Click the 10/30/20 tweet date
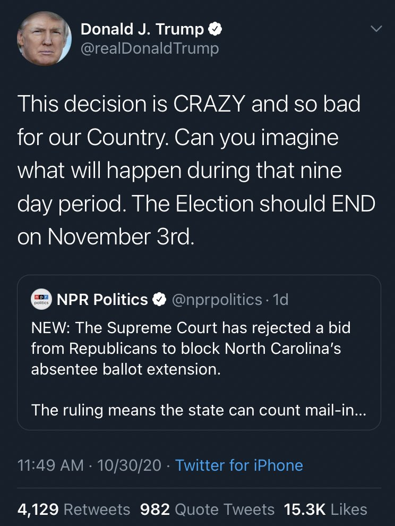 (x=129, y=465)
